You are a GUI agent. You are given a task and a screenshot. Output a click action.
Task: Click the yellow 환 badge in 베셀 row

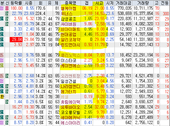(2, 96)
